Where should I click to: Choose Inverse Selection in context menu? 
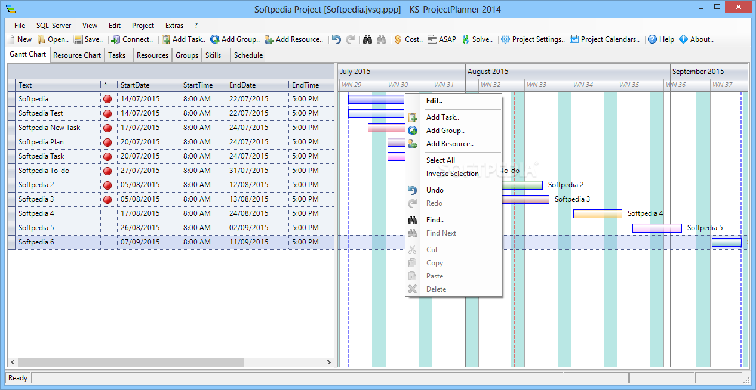454,174
